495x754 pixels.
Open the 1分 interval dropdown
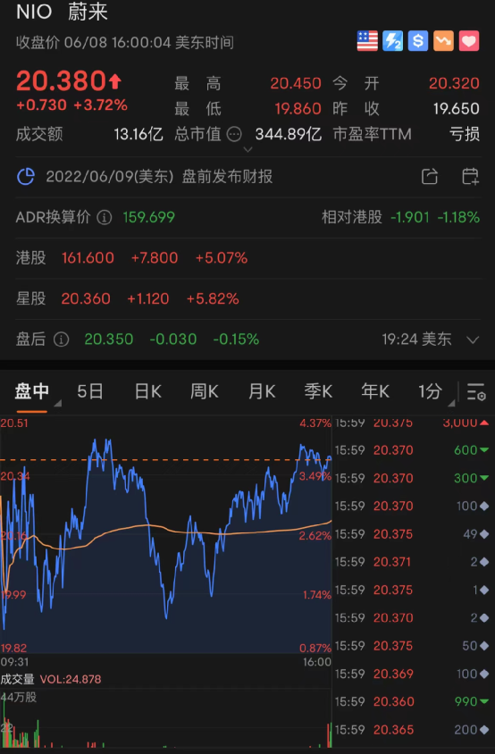click(435, 392)
